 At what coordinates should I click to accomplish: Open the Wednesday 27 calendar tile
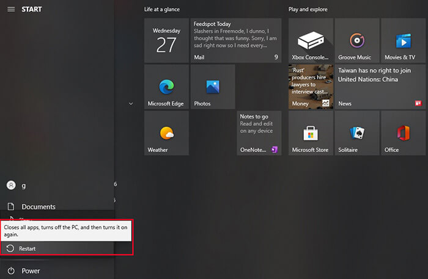[x=166, y=40]
